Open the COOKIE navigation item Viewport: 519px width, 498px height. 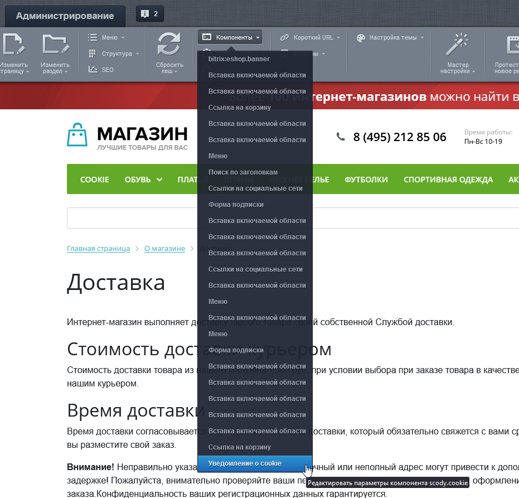coord(95,180)
